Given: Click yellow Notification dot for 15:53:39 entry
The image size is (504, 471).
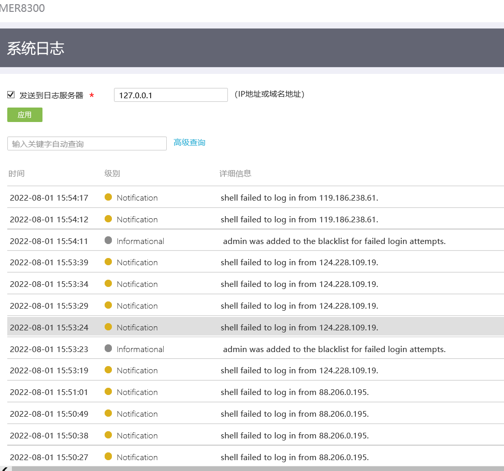Looking at the screenshot, I should [x=108, y=262].
